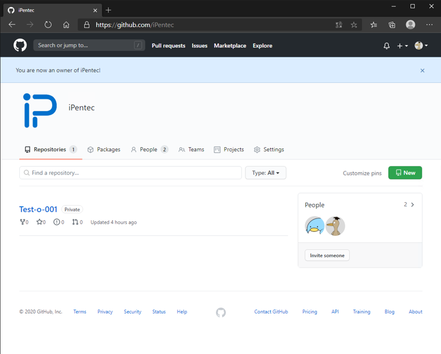Open the Help footer link
This screenshot has height=354, width=441.
[182, 312]
